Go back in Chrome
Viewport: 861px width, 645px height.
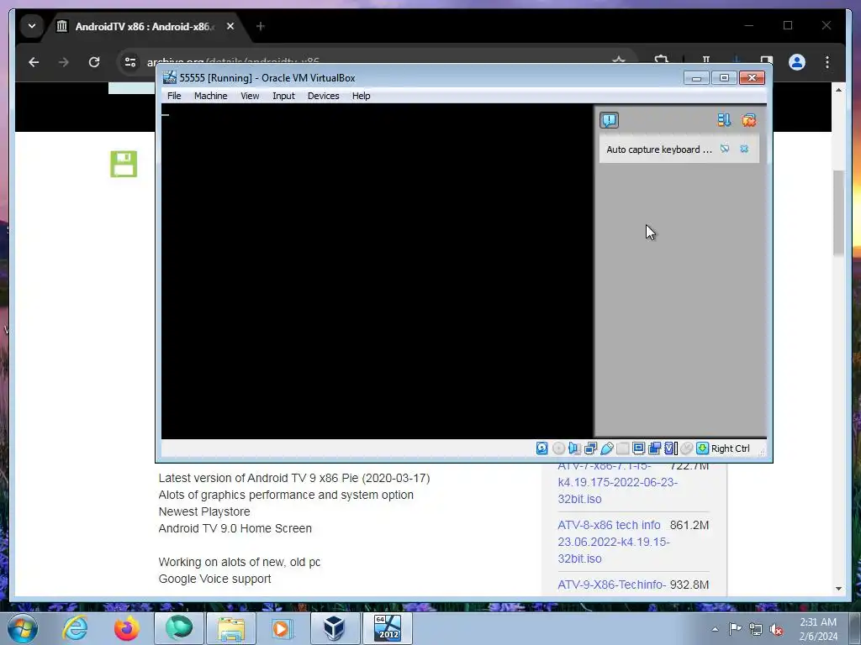34,62
